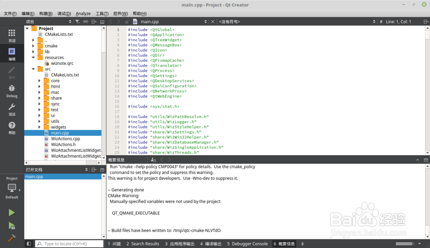Image resolution: width=430 pixels, height=248 pixels.
Task: Open the Window menu
Action: (x=120, y=13)
